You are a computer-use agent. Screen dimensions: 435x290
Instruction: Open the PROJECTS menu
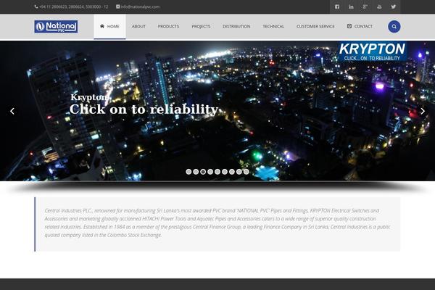click(201, 26)
